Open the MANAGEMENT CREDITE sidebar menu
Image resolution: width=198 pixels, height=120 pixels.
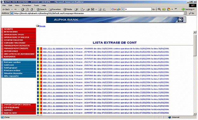click(18, 48)
